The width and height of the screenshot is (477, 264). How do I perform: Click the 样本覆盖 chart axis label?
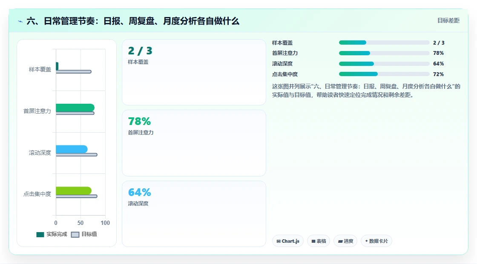point(40,69)
